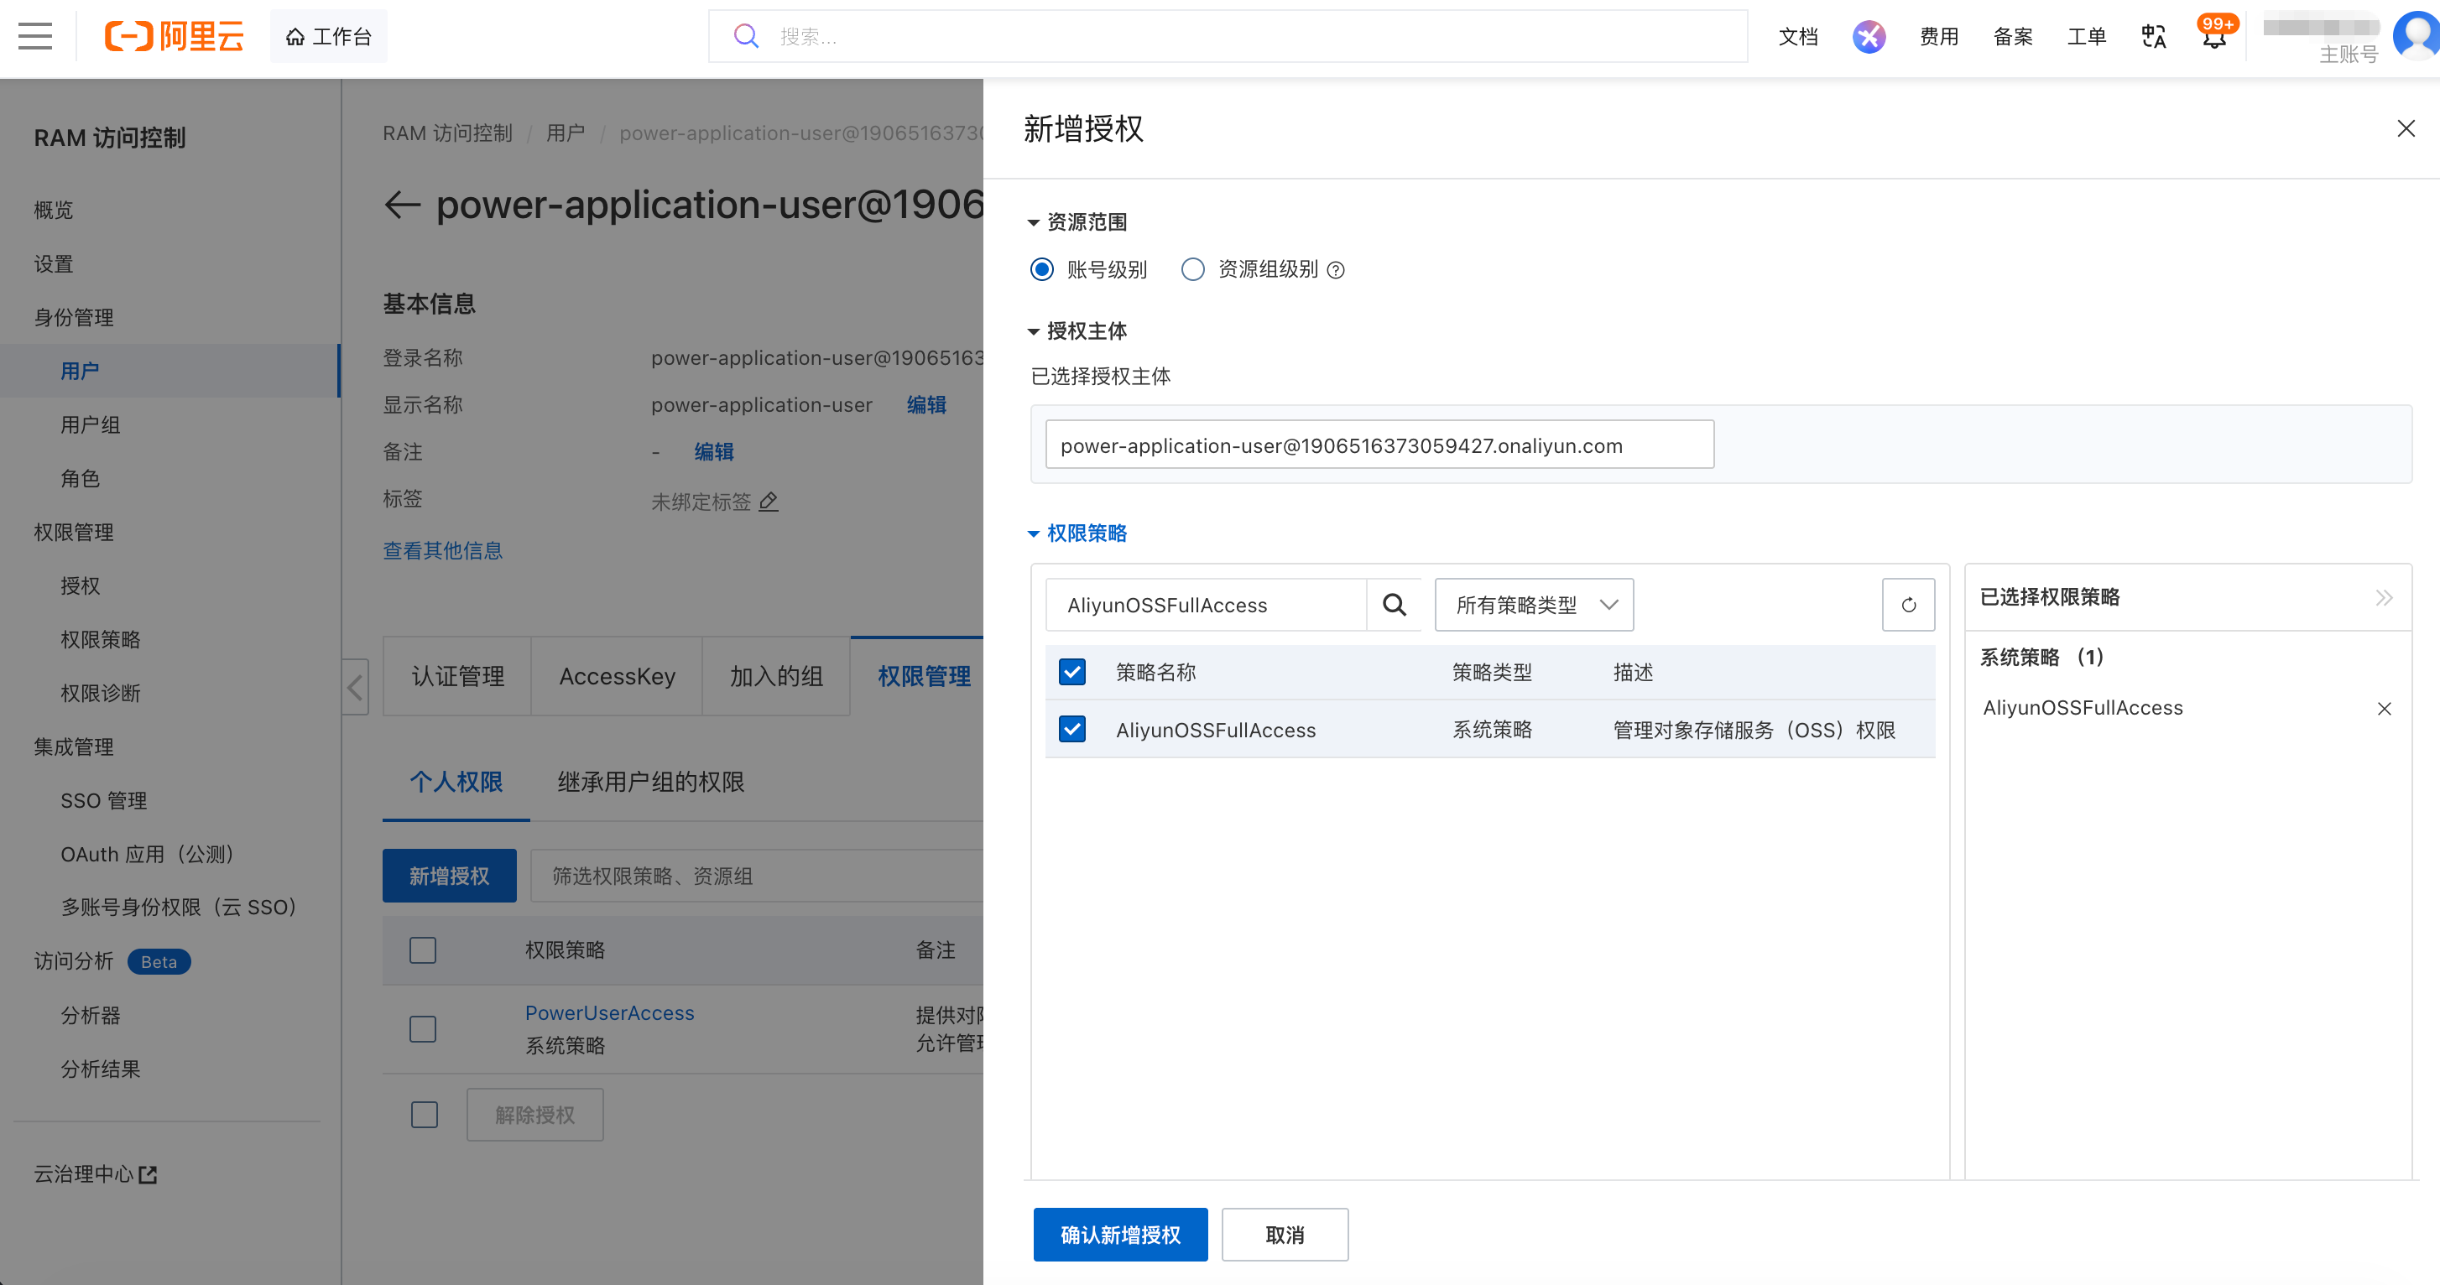Viewport: 2440px width, 1285px height.
Task: Select the resource group level radio
Action: coord(1192,270)
